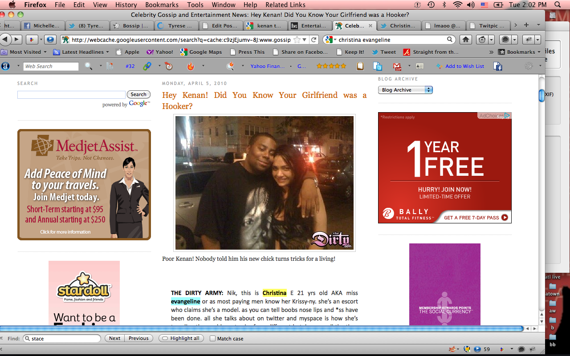Reload the page with the refresh icon
Screen dimensions: 570x356
314,40
